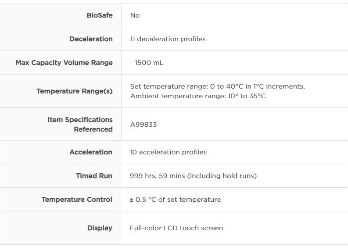Click the Temperature Control label

click(x=77, y=200)
